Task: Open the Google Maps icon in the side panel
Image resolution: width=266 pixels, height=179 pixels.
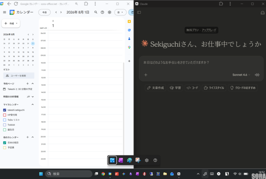Action: [x=129, y=47]
